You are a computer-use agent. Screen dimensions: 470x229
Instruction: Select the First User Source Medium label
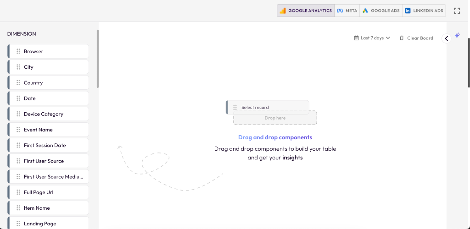[54, 177]
